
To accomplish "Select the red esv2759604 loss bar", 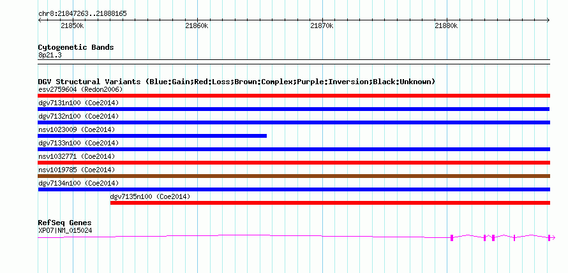I will pyautogui.click(x=294, y=96).
